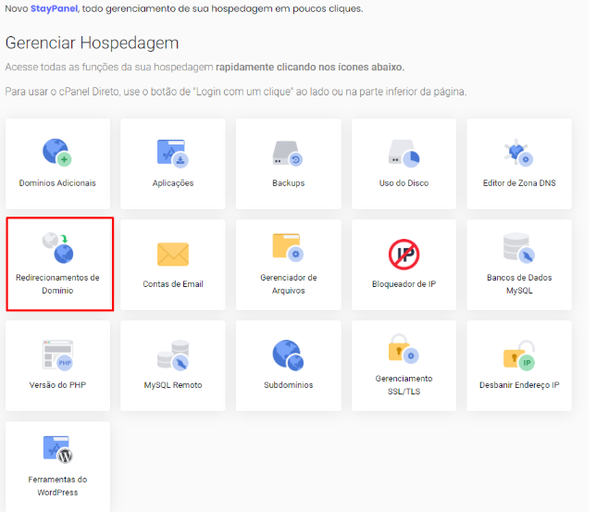The image size is (596, 512).
Task: Click the 'Para usar o cPanel Direto' paragraph
Action: click(x=236, y=92)
